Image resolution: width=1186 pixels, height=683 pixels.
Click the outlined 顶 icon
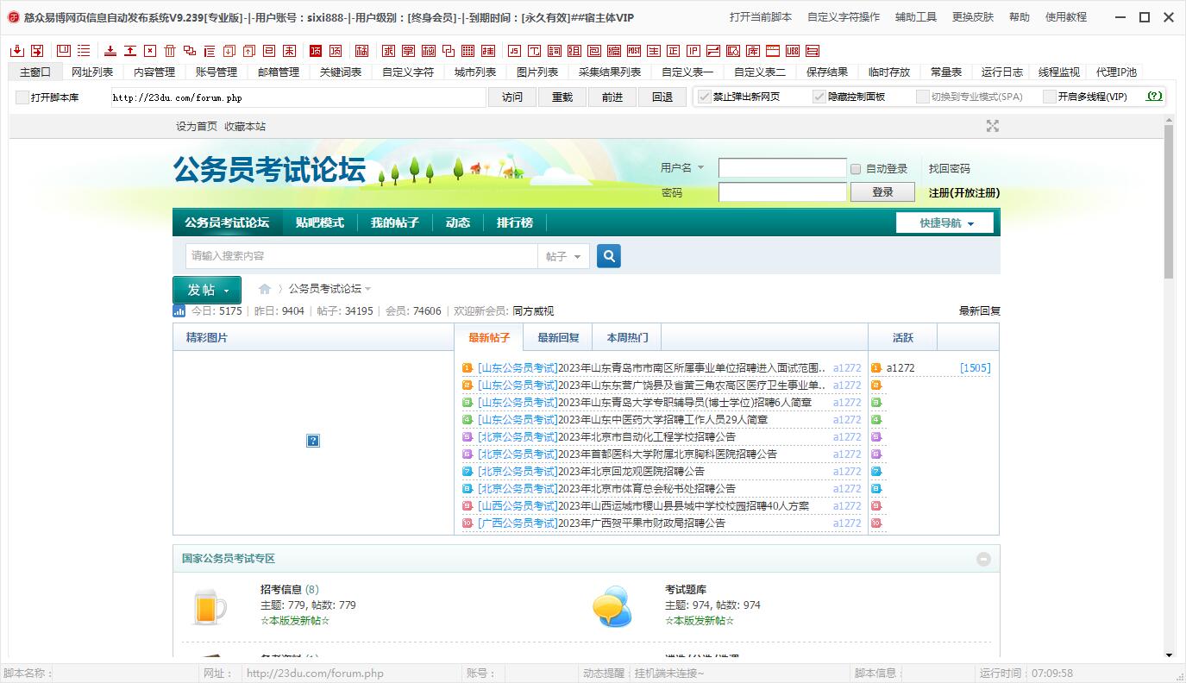click(x=335, y=51)
